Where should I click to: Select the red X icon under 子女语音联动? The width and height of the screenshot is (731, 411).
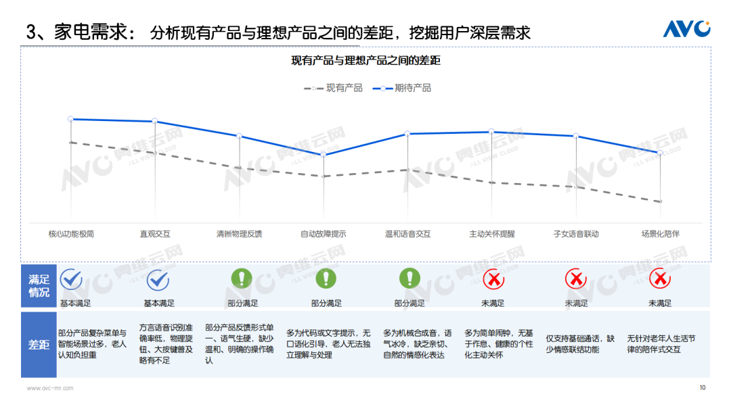(576, 279)
